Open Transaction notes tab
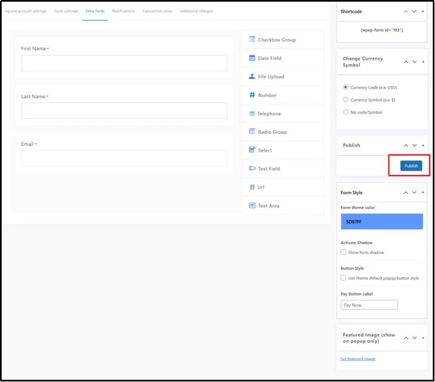Image resolution: width=435 pixels, height=382 pixels. pos(157,11)
